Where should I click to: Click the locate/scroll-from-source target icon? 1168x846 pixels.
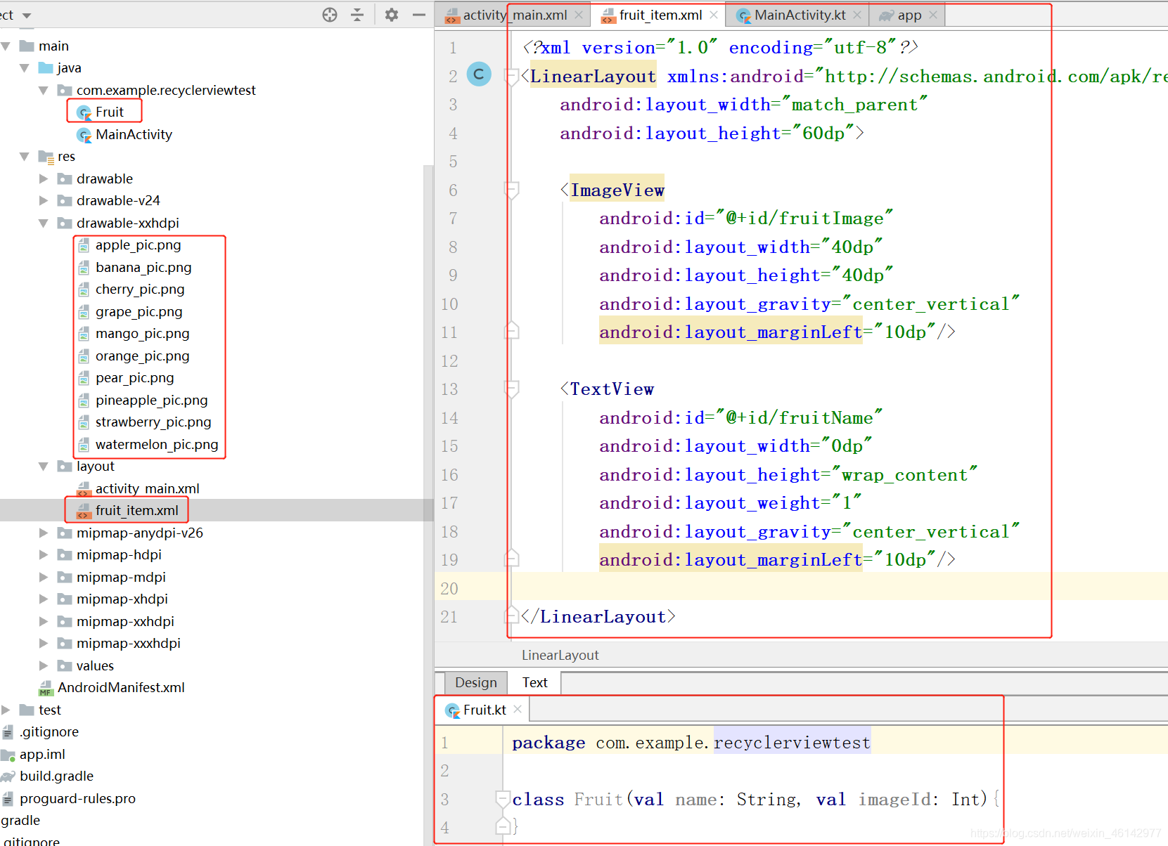pyautogui.click(x=330, y=15)
